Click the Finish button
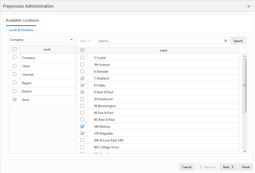The height and width of the screenshot is (173, 255). point(246,167)
